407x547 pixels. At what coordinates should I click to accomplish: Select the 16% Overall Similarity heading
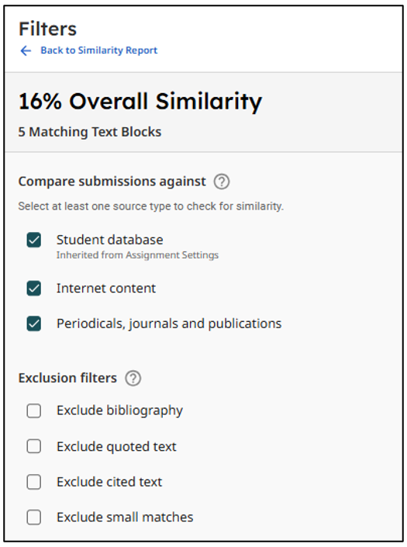(140, 102)
